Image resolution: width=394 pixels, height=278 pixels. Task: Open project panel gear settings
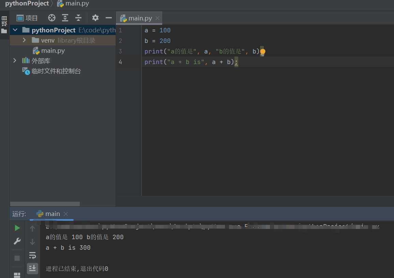[95, 18]
